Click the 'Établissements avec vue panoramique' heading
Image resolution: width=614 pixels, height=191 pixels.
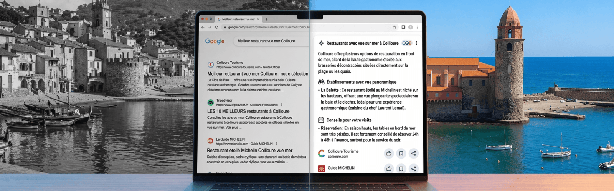pyautogui.click(x=361, y=82)
